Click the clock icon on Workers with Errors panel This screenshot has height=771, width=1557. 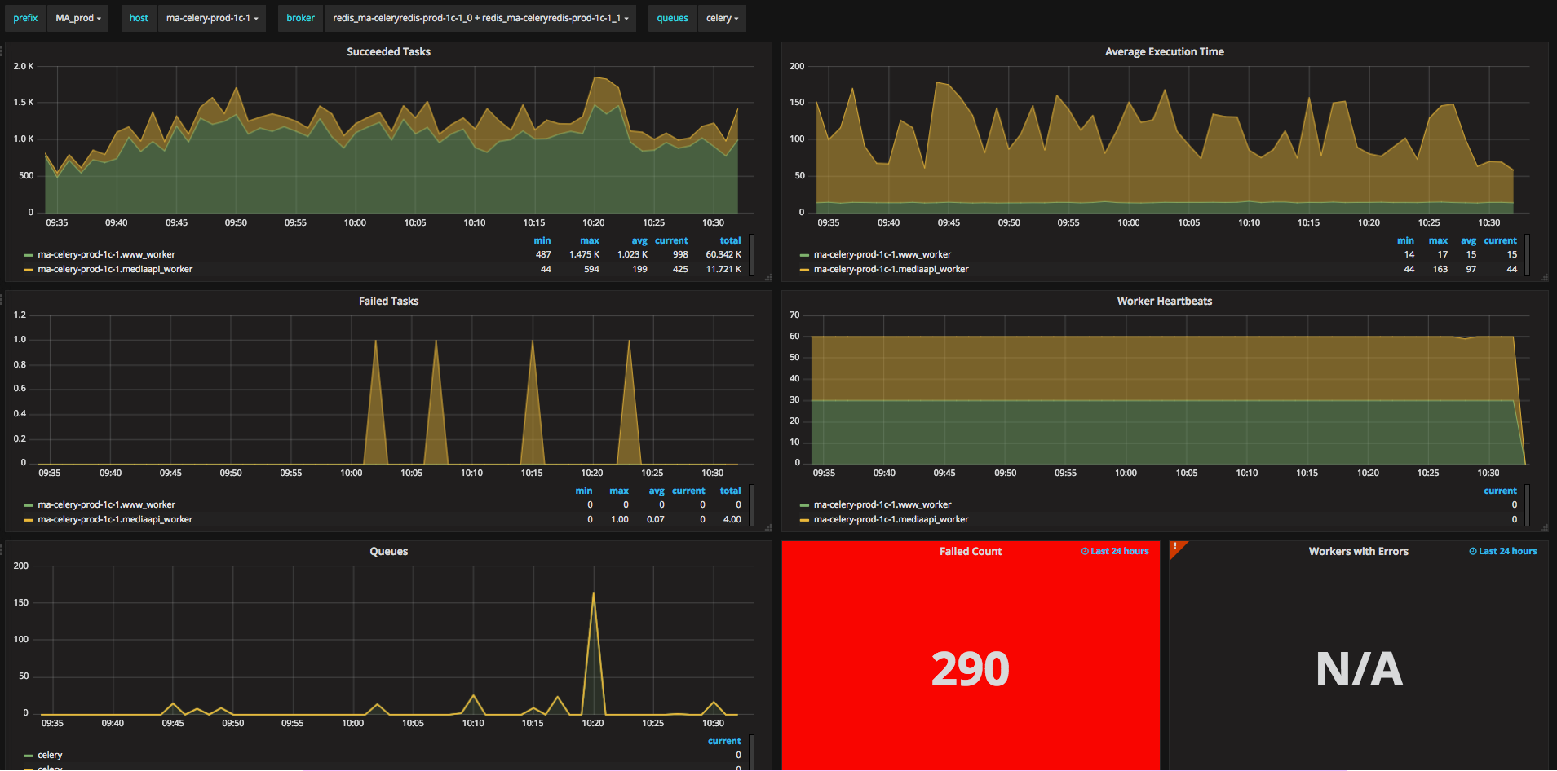(1472, 551)
